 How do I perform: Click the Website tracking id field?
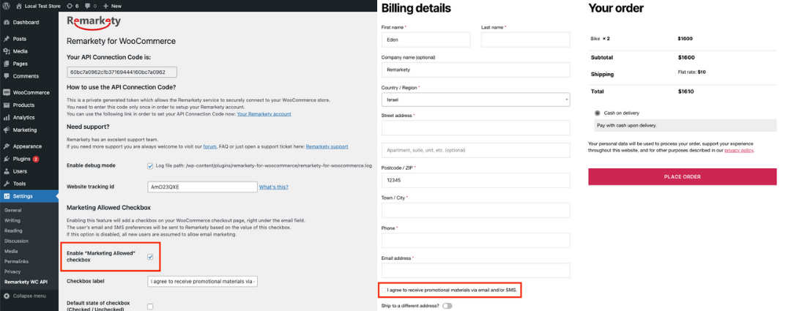[x=202, y=187]
